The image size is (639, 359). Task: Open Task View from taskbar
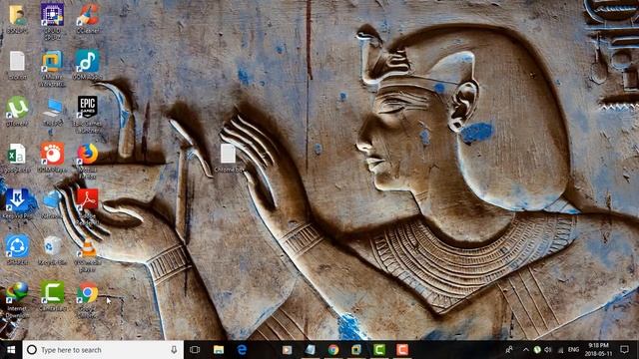pyautogui.click(x=195, y=350)
